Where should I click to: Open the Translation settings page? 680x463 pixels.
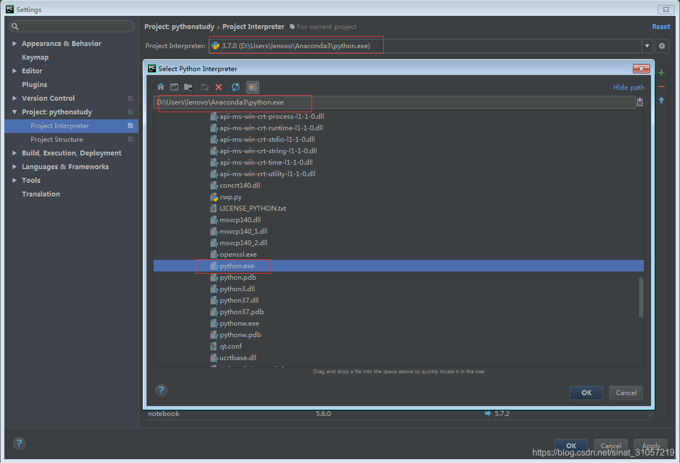point(41,194)
